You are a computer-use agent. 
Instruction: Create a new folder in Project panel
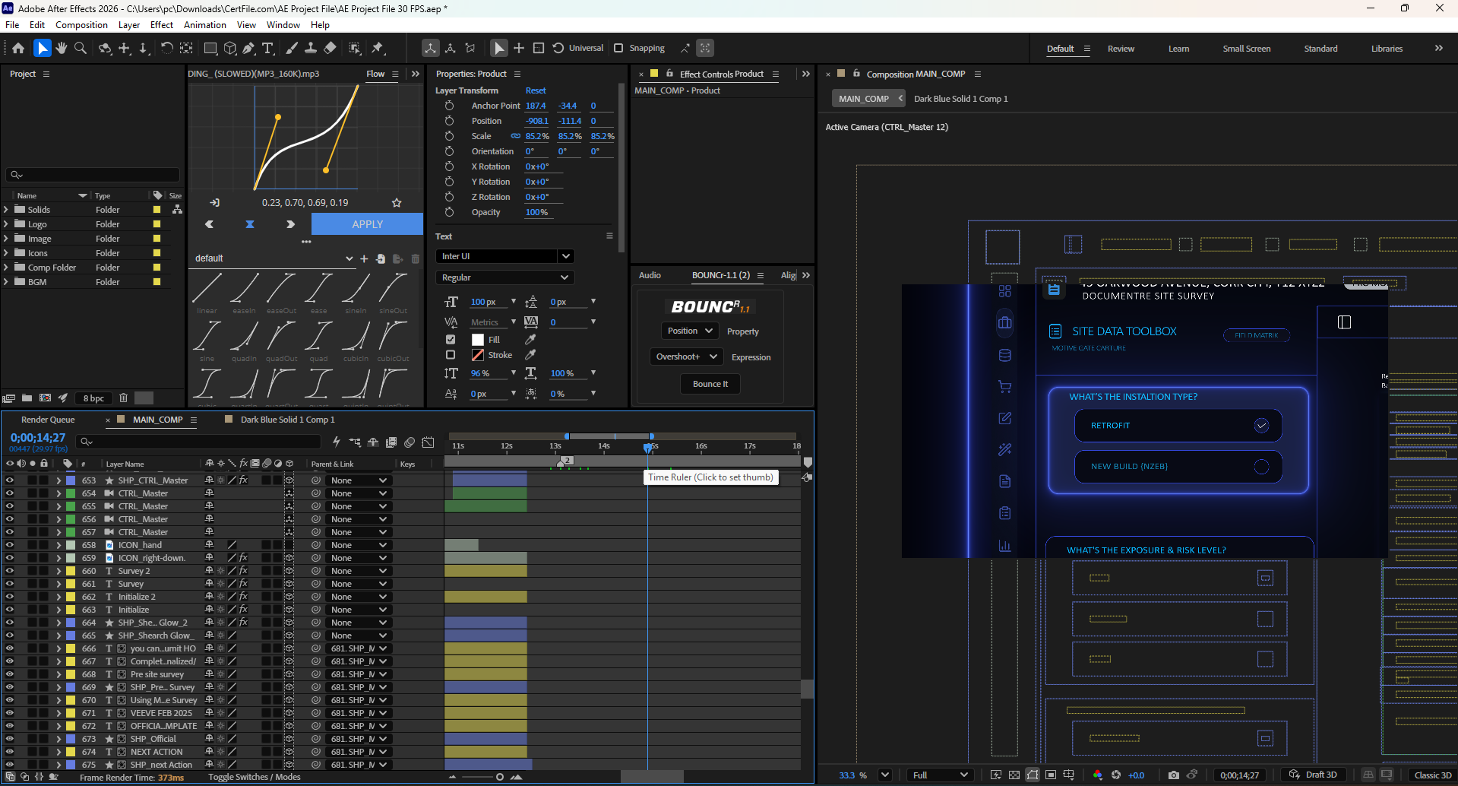27,398
